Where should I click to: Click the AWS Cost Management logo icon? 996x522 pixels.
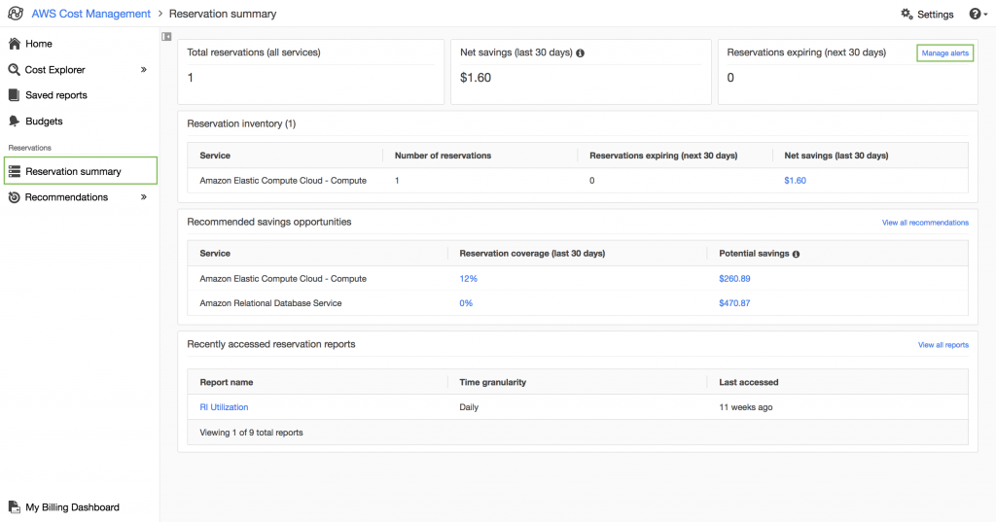point(16,14)
